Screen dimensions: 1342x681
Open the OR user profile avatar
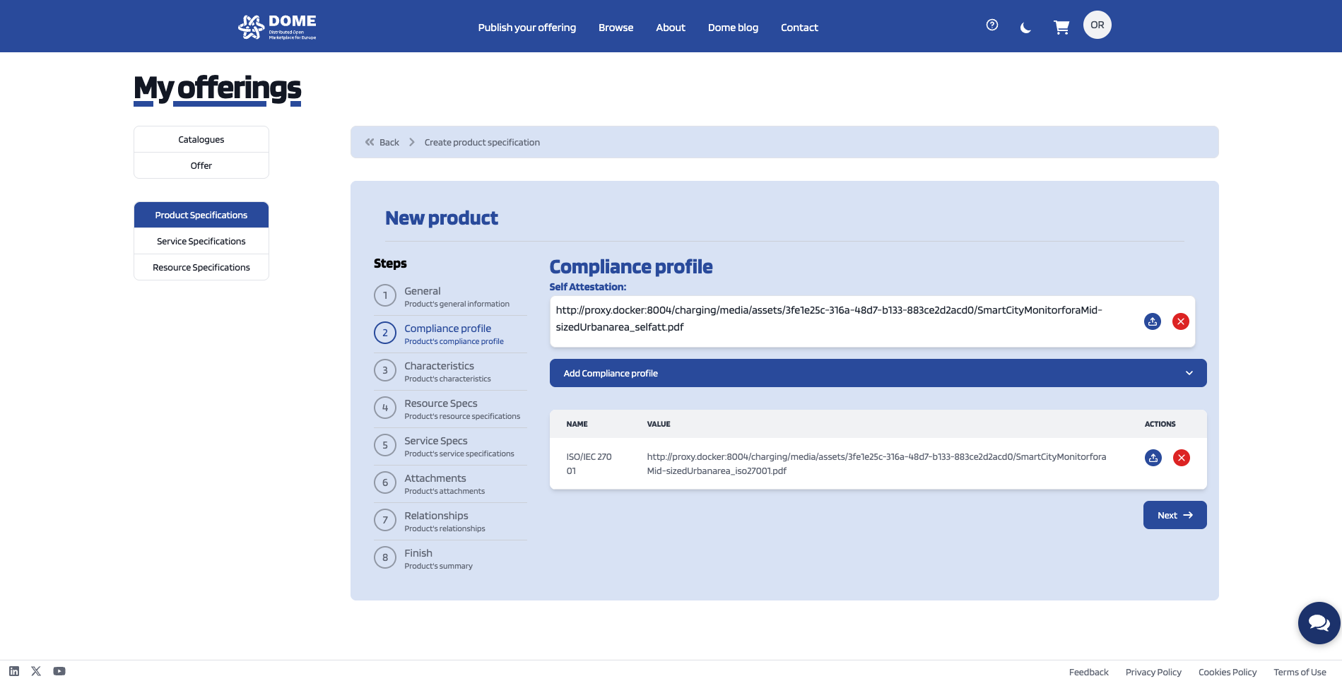[x=1097, y=25]
